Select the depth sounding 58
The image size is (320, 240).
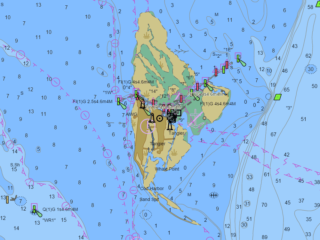[310, 7]
